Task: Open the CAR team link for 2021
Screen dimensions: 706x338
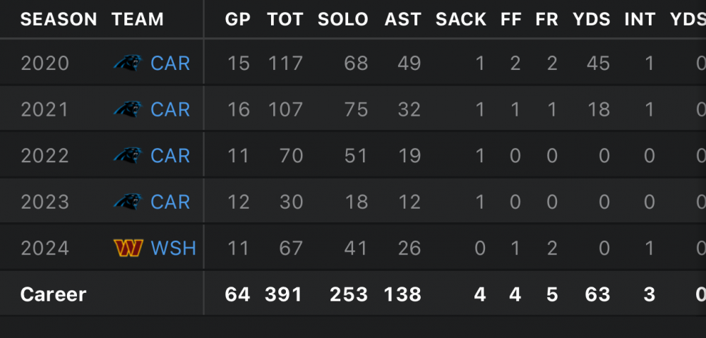Action: click(x=170, y=109)
